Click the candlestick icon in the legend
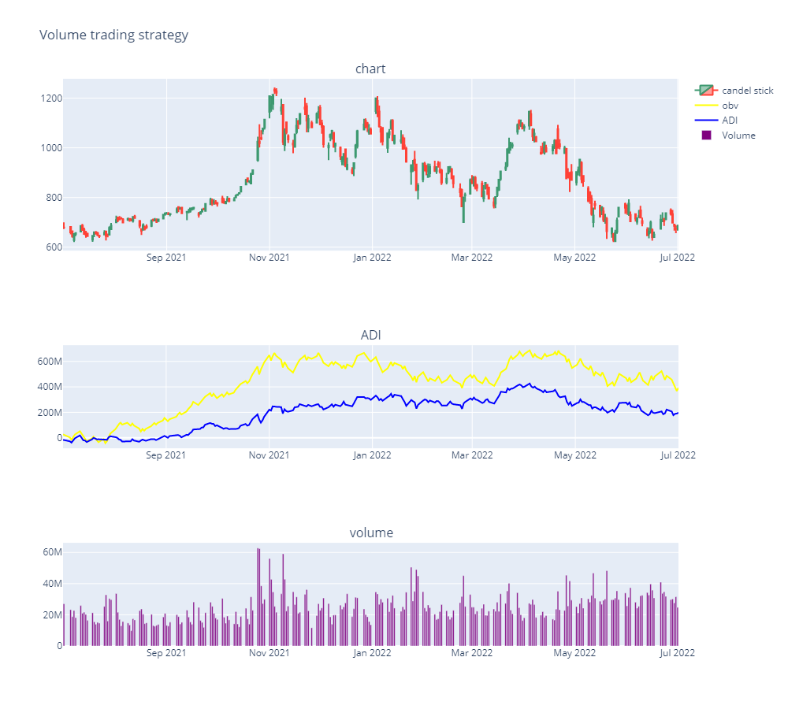788x709 pixels. pos(706,91)
